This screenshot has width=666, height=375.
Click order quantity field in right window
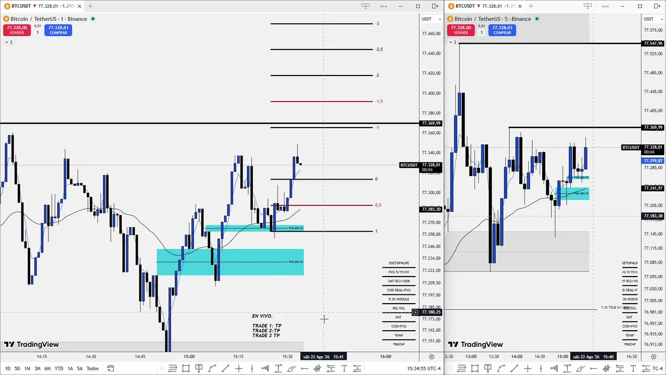click(x=481, y=32)
